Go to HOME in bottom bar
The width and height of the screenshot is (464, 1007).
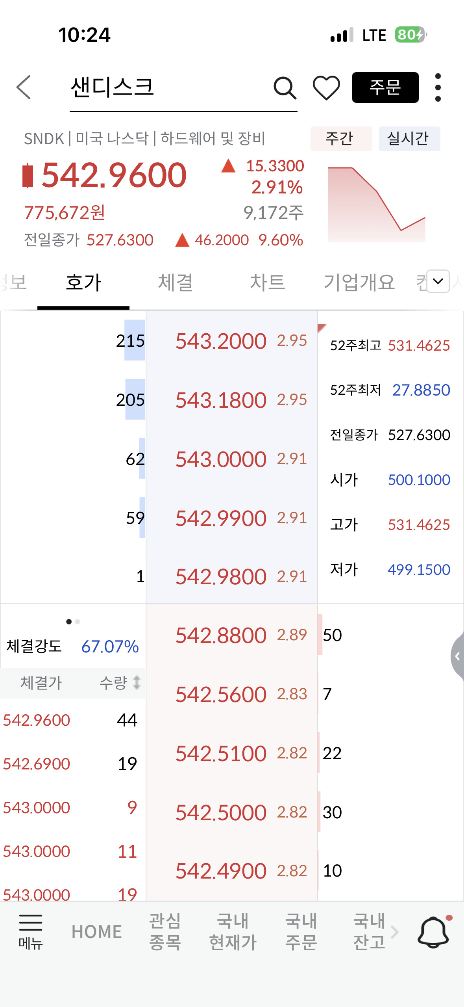pyautogui.click(x=97, y=932)
